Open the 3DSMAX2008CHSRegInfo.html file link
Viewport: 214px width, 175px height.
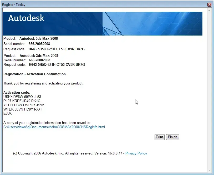coord(54,127)
